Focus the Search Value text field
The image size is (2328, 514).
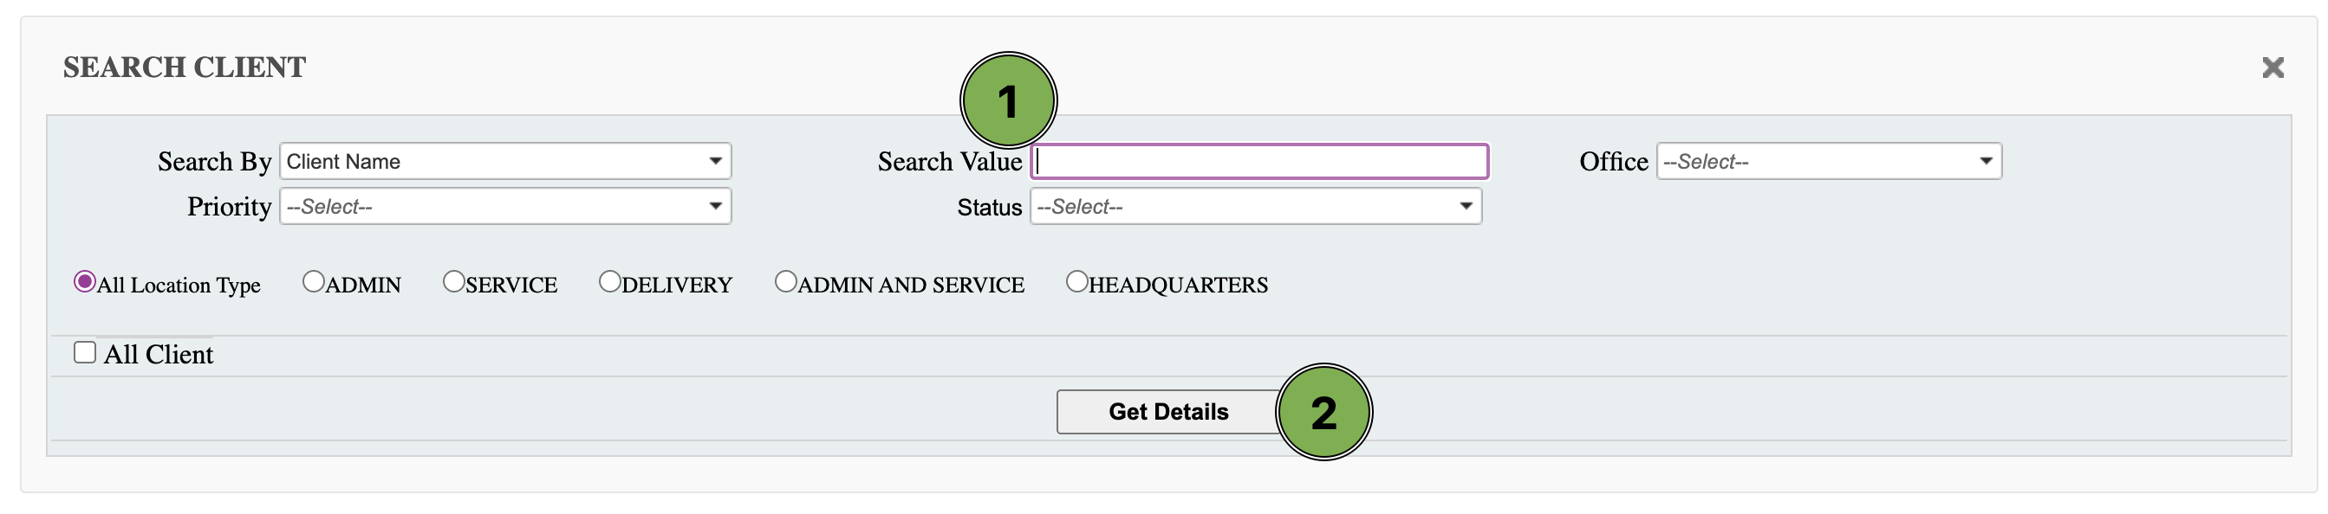pyautogui.click(x=1258, y=162)
